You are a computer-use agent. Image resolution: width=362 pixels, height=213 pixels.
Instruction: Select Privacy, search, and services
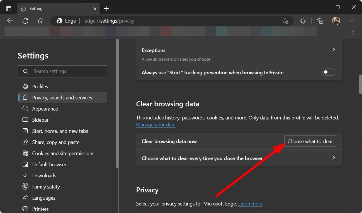pos(62,97)
